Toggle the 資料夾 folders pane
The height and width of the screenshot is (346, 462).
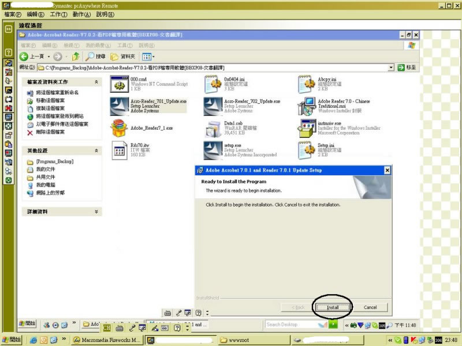122,56
